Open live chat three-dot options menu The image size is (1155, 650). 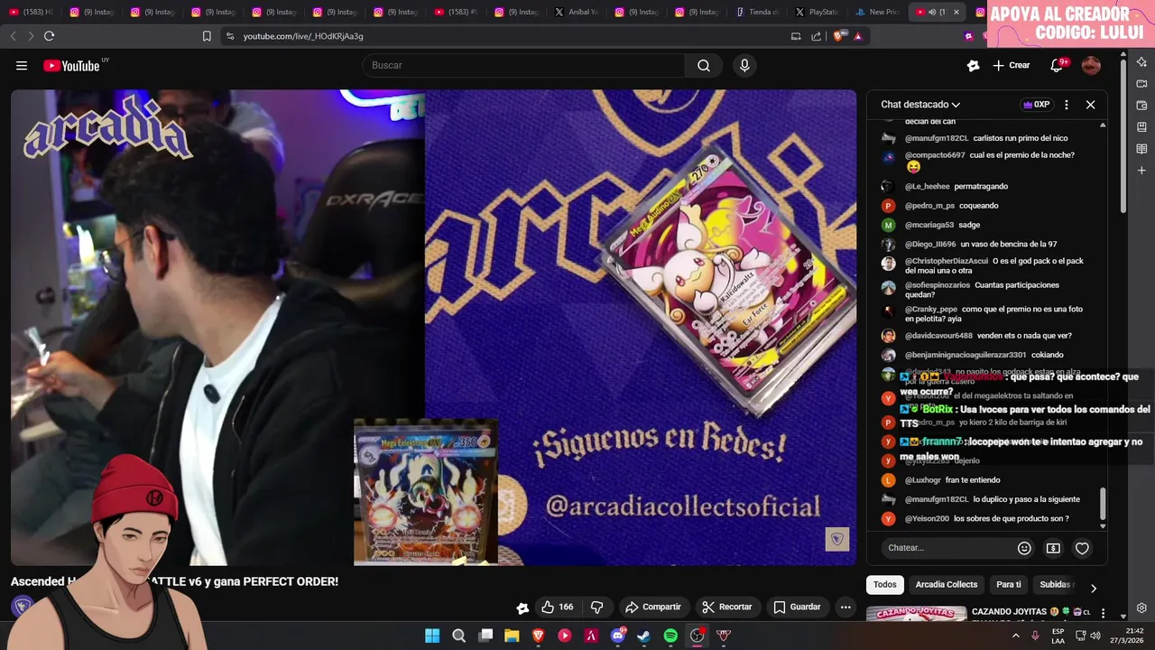tap(1067, 105)
